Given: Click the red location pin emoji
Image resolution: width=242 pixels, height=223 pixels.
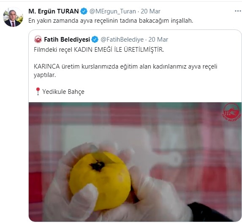Looking at the screenshot, I should click(38, 91).
